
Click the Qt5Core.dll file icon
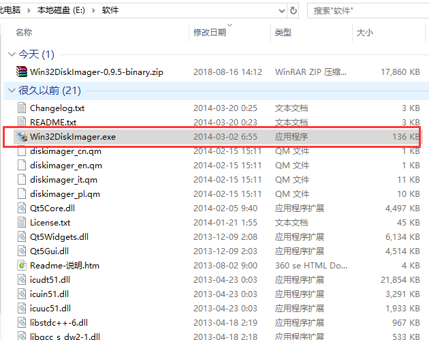22,208
